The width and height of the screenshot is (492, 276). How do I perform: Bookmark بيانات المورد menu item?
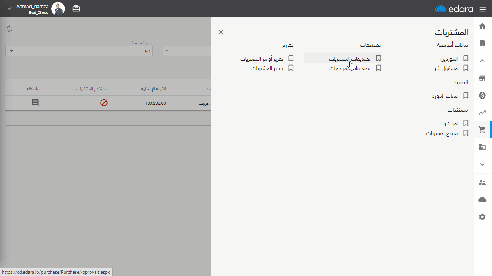(x=466, y=95)
